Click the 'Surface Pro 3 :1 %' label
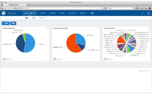Image resolution: width=152 pixels, height=94 pixels. point(140,53)
